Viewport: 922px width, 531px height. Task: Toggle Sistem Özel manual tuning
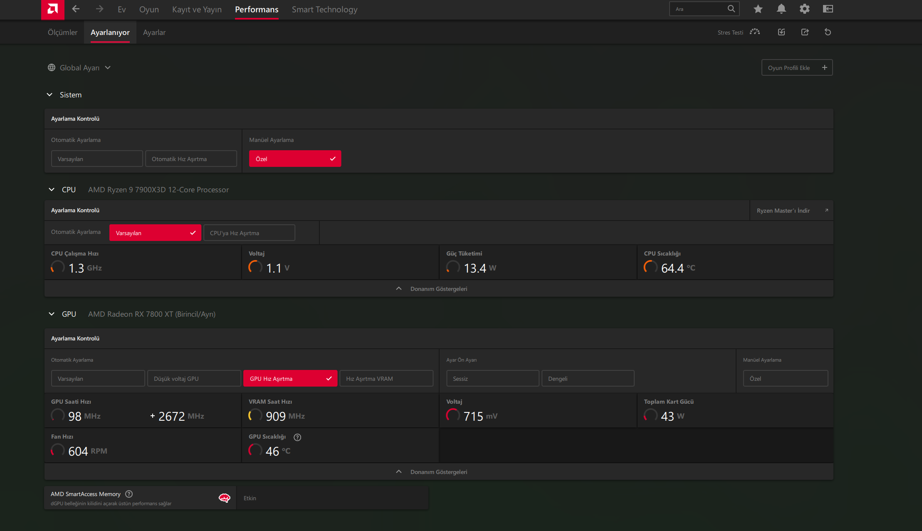pyautogui.click(x=295, y=159)
